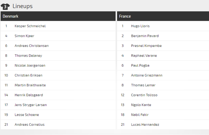Image resolution: width=209 pixels, height=135 pixels.
Task: Open the Lineups section heading
Action: 22,6
